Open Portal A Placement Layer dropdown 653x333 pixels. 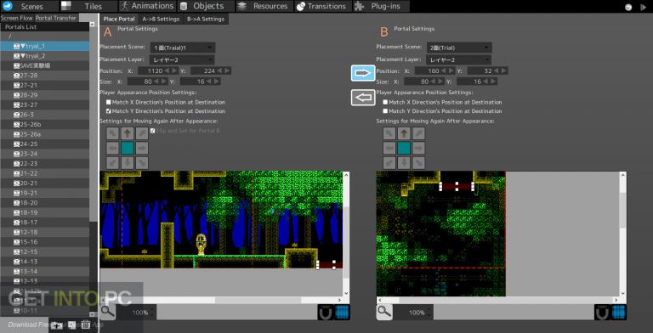click(182, 60)
